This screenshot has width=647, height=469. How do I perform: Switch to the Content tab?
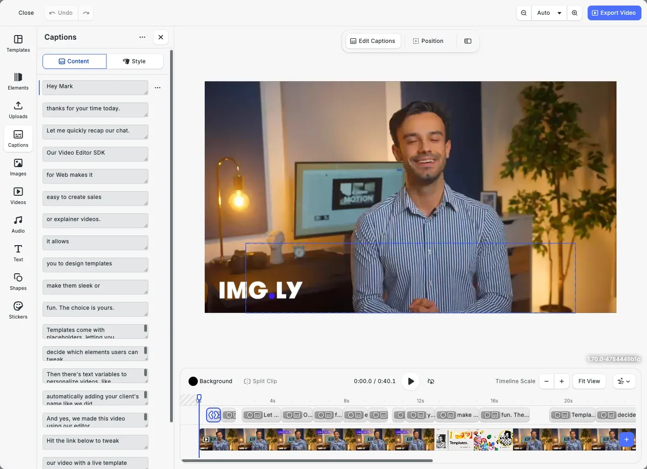pos(74,61)
